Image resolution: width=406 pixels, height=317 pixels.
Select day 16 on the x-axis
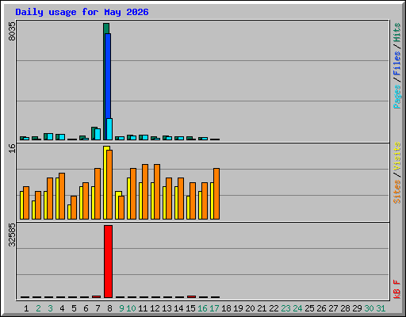pyautogui.click(x=202, y=308)
